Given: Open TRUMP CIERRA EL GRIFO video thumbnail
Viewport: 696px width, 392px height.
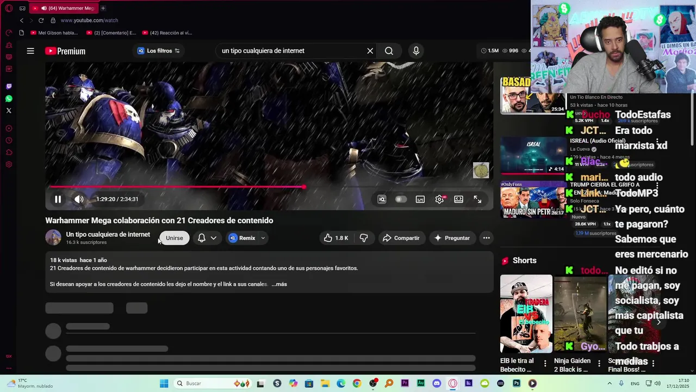Looking at the screenshot, I should [x=533, y=199].
